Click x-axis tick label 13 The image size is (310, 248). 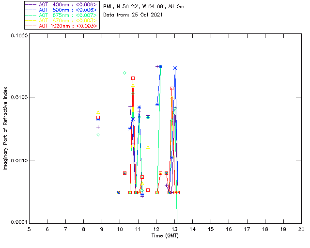click(x=174, y=229)
